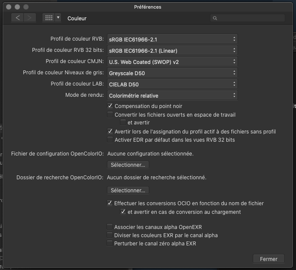Open the Mode de rendu dropdown
The image size is (296, 270).
click(x=172, y=95)
